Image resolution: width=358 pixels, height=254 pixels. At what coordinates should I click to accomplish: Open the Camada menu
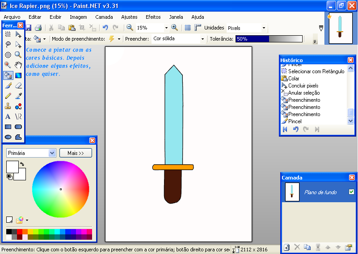click(104, 17)
